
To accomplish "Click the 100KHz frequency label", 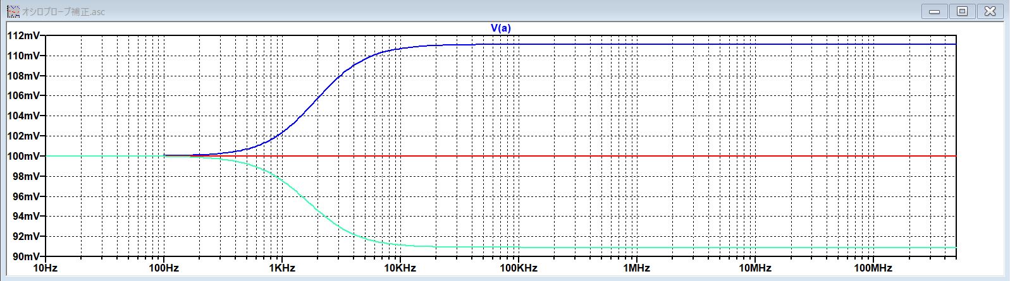I will 518,268.
